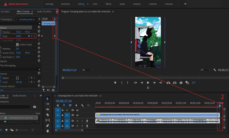Step back one frame
229x138 pixels.
[x=142, y=83]
